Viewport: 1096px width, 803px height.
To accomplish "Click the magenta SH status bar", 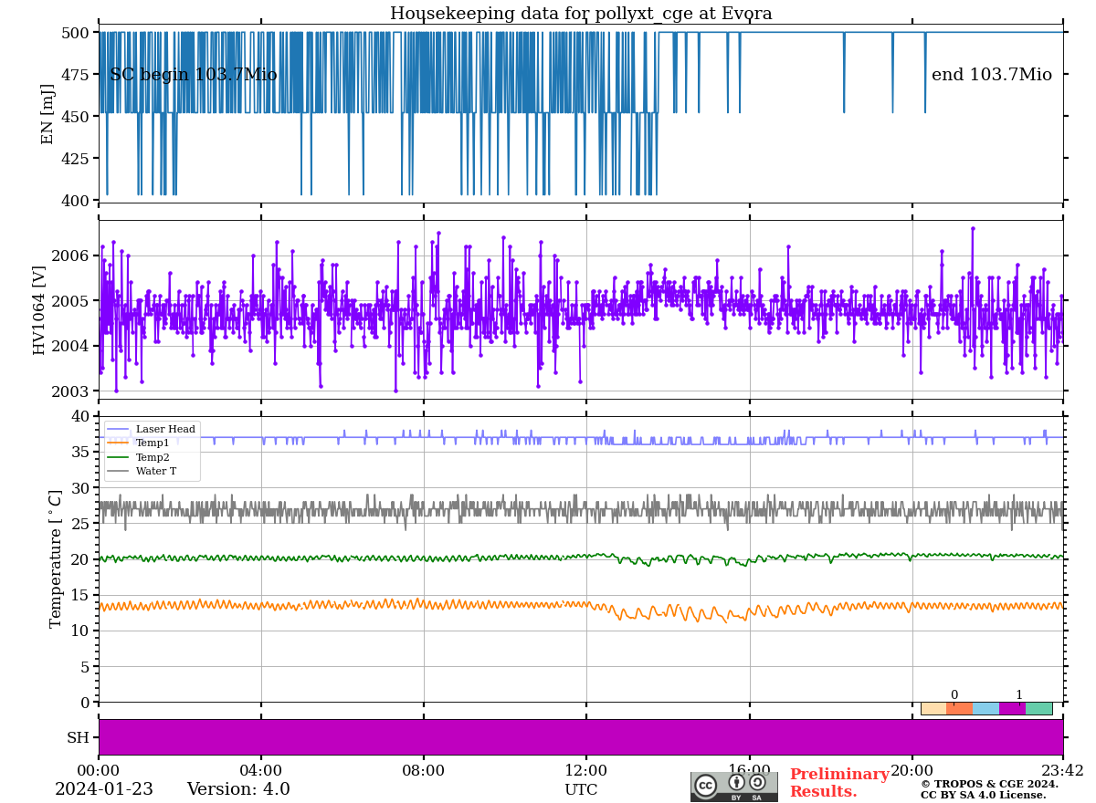I will tap(581, 737).
